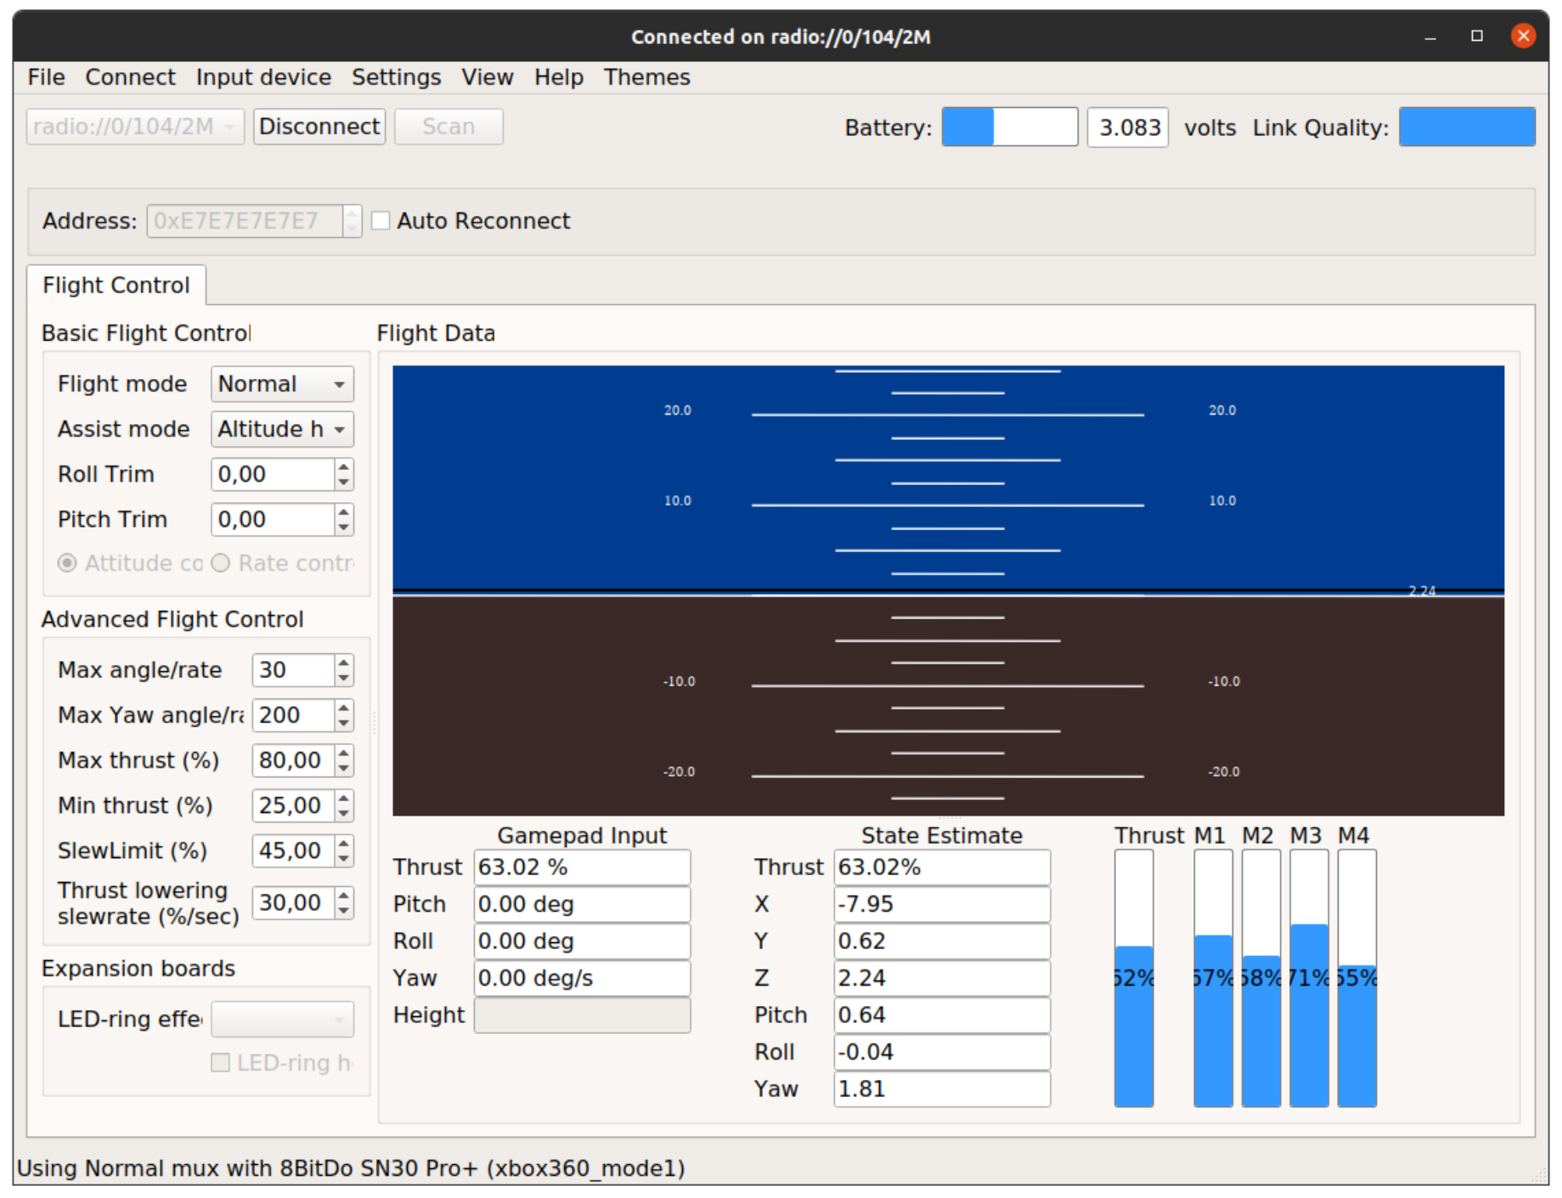
Task: Open the Assist mode dropdown
Action: point(282,429)
